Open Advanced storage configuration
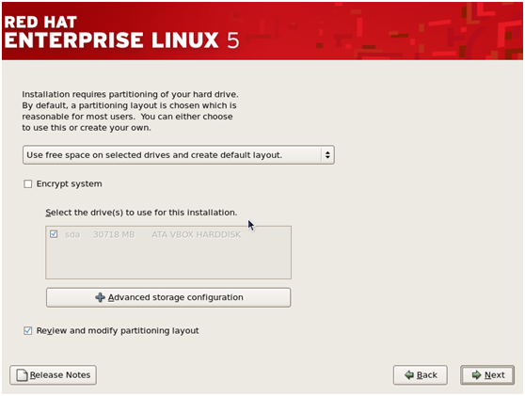The width and height of the screenshot is (525, 396). click(x=168, y=297)
